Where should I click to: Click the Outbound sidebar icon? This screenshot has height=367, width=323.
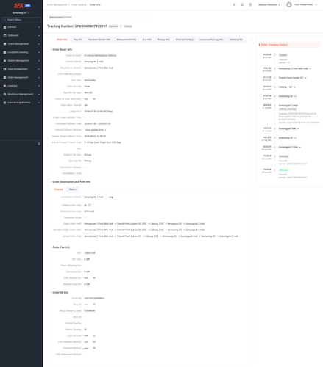[x=4, y=35]
